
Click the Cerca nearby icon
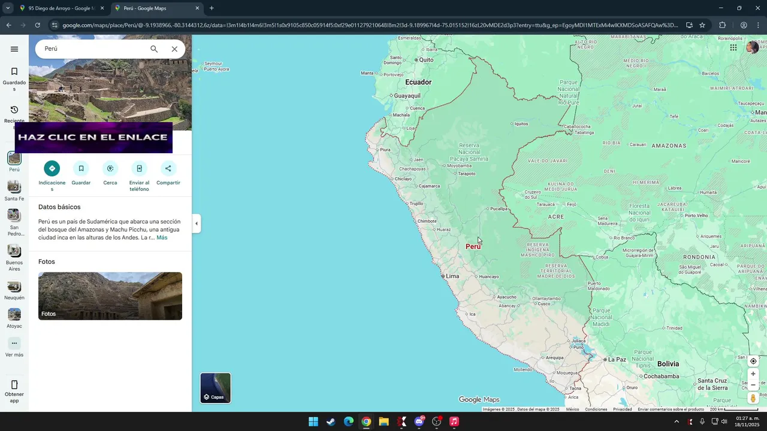(x=110, y=168)
